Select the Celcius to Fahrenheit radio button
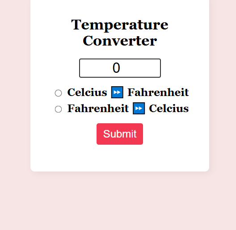The width and height of the screenshot is (236, 230). tap(58, 93)
